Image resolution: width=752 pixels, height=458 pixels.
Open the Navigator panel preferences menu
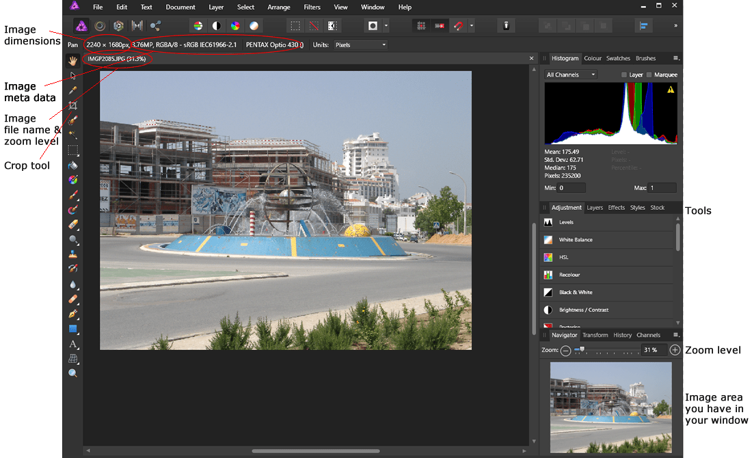[x=676, y=335]
